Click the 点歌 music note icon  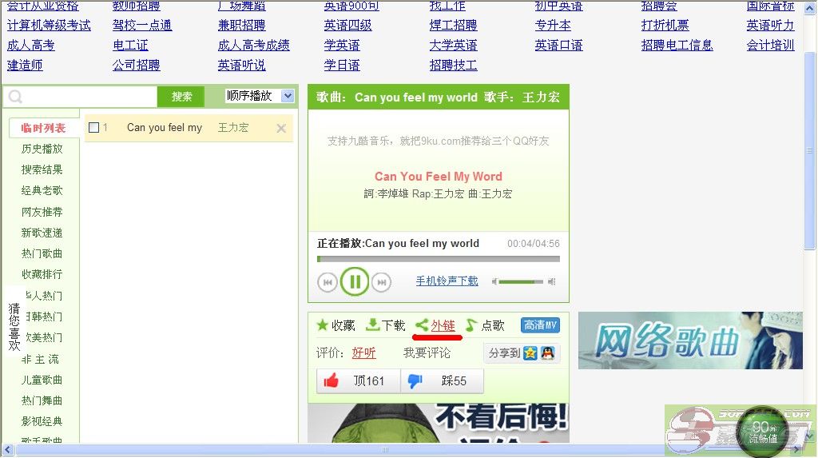click(471, 325)
